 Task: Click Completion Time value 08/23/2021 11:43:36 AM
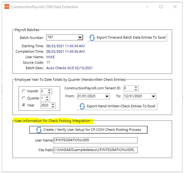(x=65, y=51)
